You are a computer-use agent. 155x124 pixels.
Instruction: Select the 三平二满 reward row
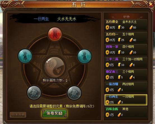(x=126, y=62)
